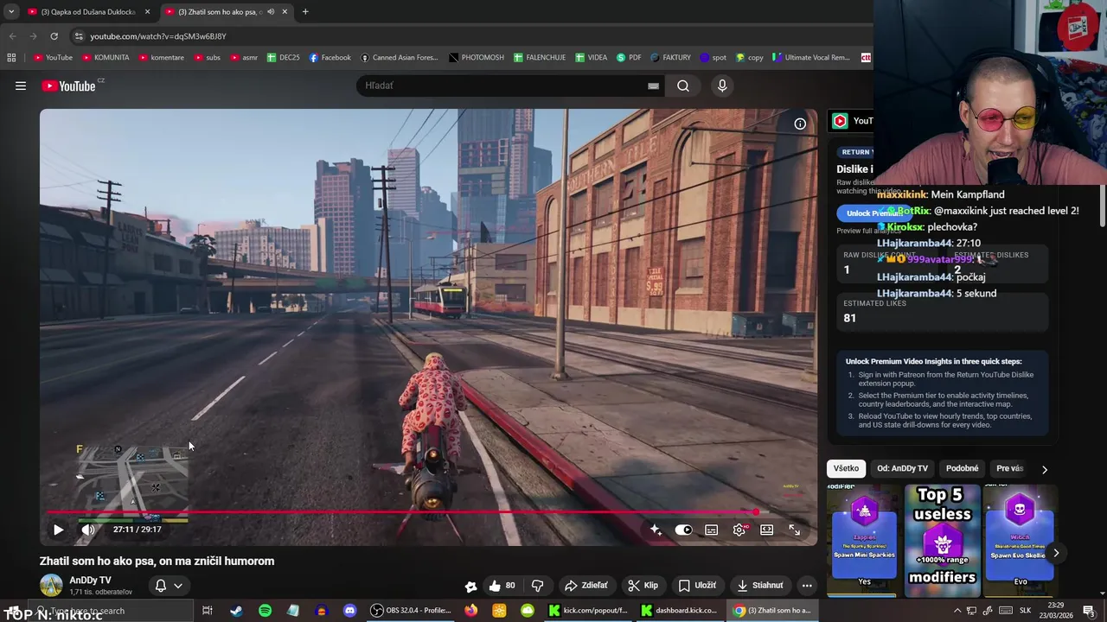Switch to dashboard.kick.com taskbar window
This screenshot has height=622, width=1107.
(x=679, y=611)
